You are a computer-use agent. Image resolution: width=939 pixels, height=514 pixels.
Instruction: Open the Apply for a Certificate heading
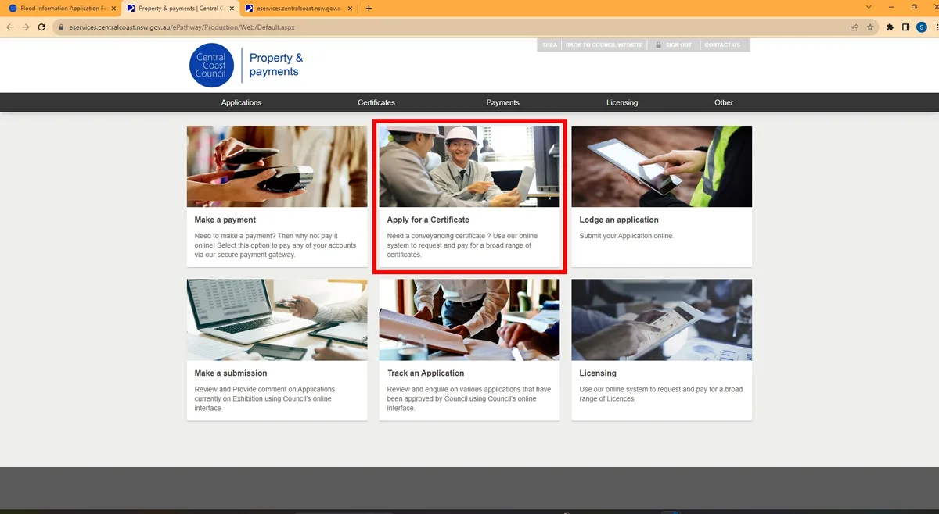(428, 220)
